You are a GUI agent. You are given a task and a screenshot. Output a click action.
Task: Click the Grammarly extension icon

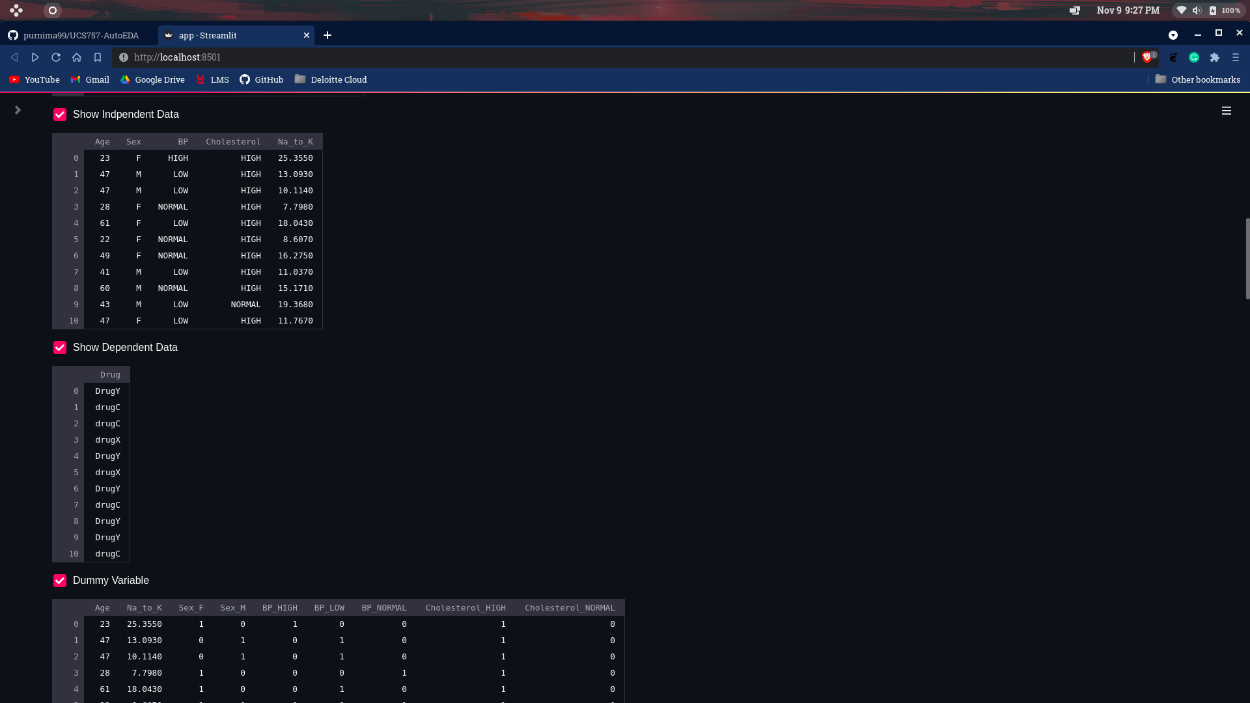(x=1194, y=57)
